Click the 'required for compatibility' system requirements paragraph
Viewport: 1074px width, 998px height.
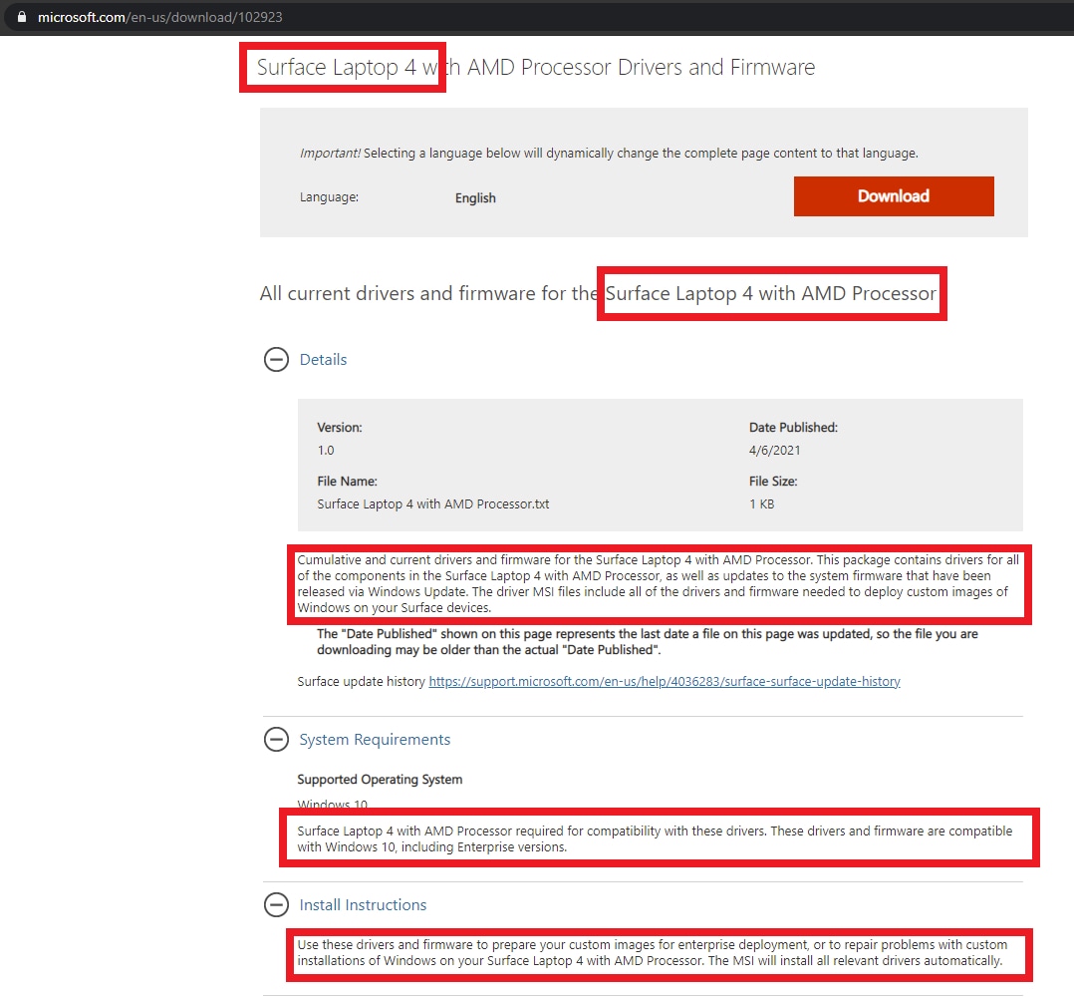[655, 839]
